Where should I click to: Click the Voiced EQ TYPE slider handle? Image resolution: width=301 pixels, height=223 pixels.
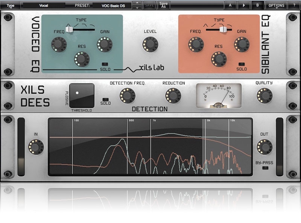coord(68,29)
